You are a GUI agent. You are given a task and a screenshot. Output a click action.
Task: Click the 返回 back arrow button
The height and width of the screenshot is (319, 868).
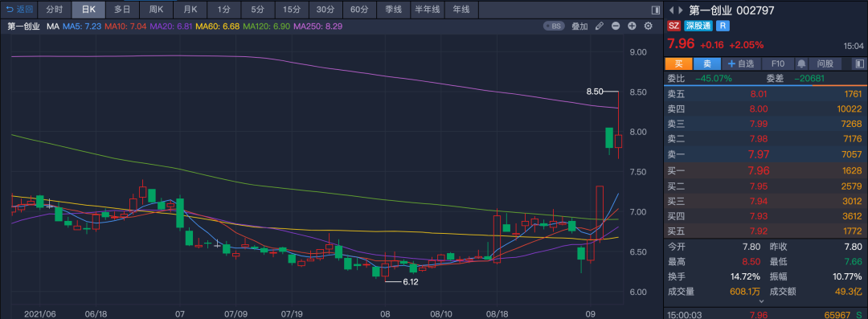point(19,10)
